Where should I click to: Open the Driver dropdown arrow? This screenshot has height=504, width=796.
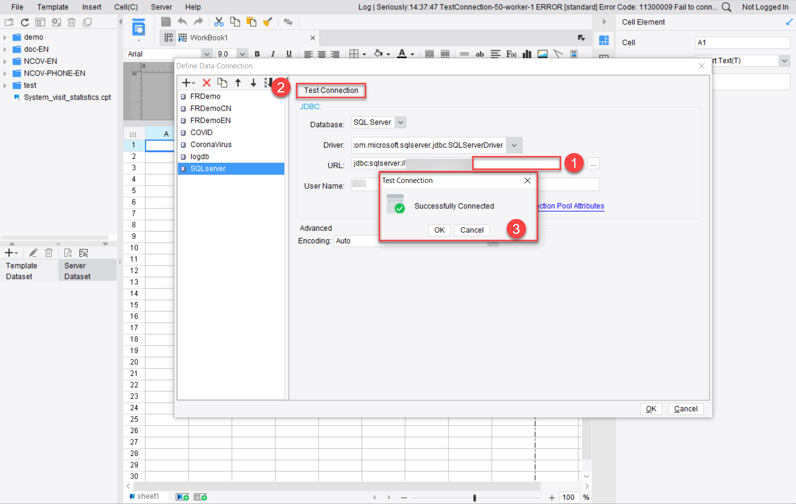coord(514,145)
